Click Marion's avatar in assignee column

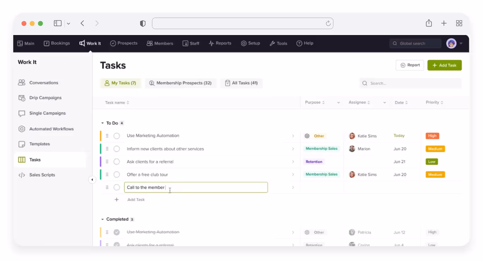point(352,149)
